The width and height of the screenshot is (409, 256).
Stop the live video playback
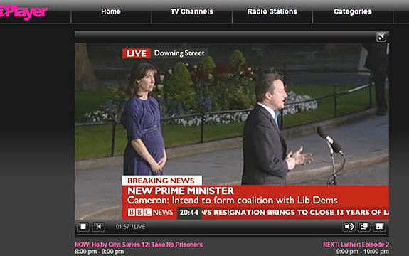tap(83, 227)
